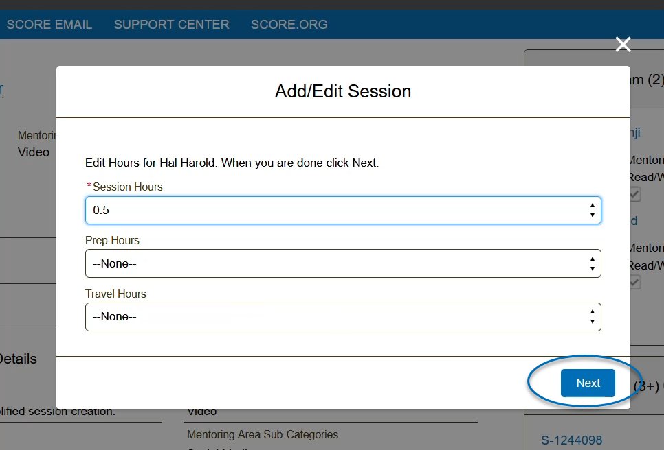
Task: Toggle the lower Read/Write checkbox behind dialog
Action: pos(635,282)
